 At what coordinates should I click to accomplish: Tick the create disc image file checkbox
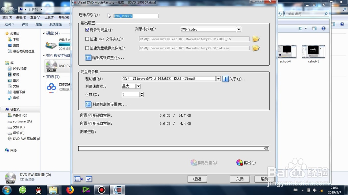click(87, 48)
